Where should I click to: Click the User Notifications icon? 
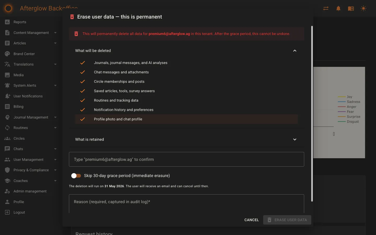[x=7, y=96]
